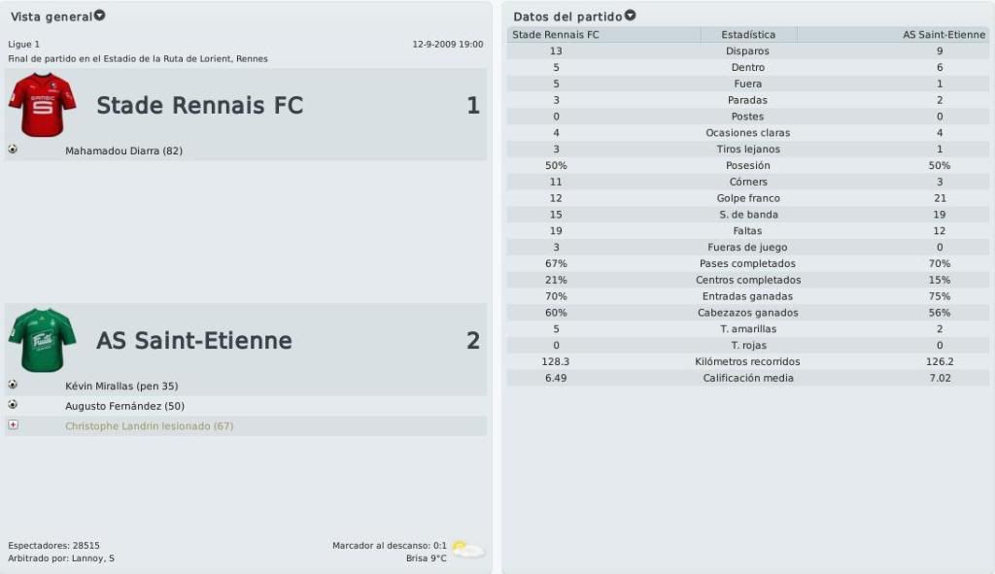This screenshot has height=574, width=995.
Task: Sort by the Estadística column header
Action: pyautogui.click(x=748, y=35)
